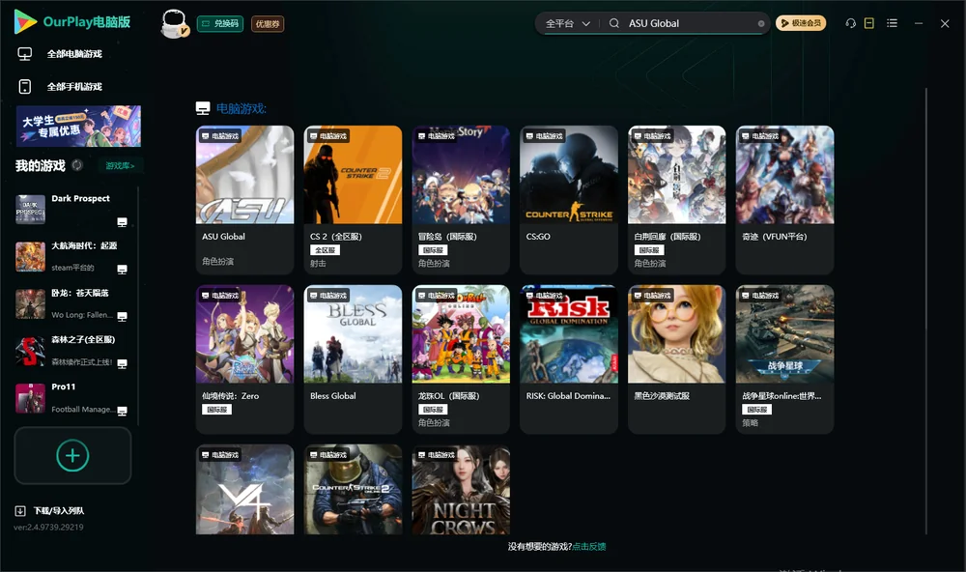The height and width of the screenshot is (572, 966).
Task: Open the list menu icon in title bar
Action: [892, 23]
